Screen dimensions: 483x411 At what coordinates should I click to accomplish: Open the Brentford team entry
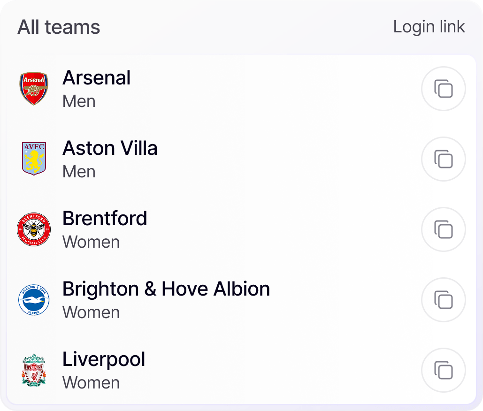[x=105, y=219]
